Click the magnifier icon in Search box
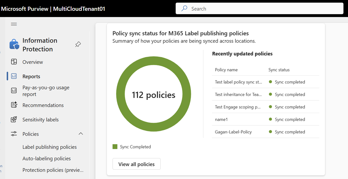This screenshot has width=348, height=179. [184, 8]
